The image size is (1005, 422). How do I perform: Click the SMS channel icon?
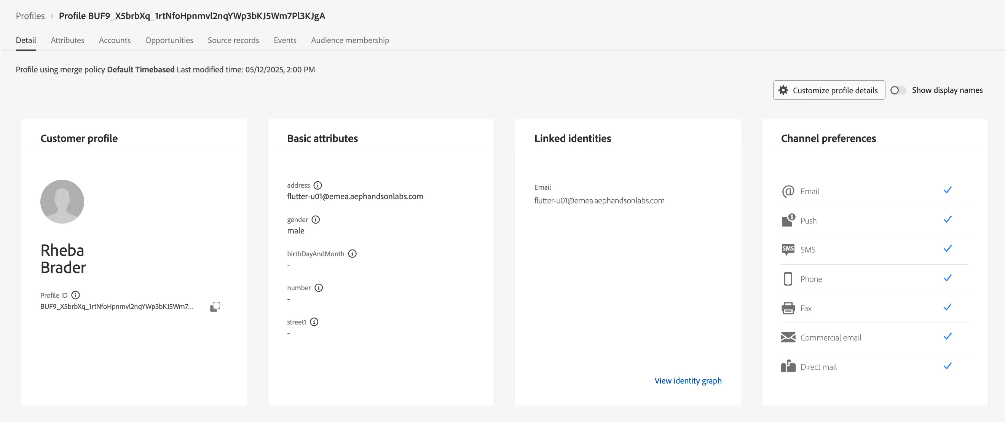coord(788,249)
